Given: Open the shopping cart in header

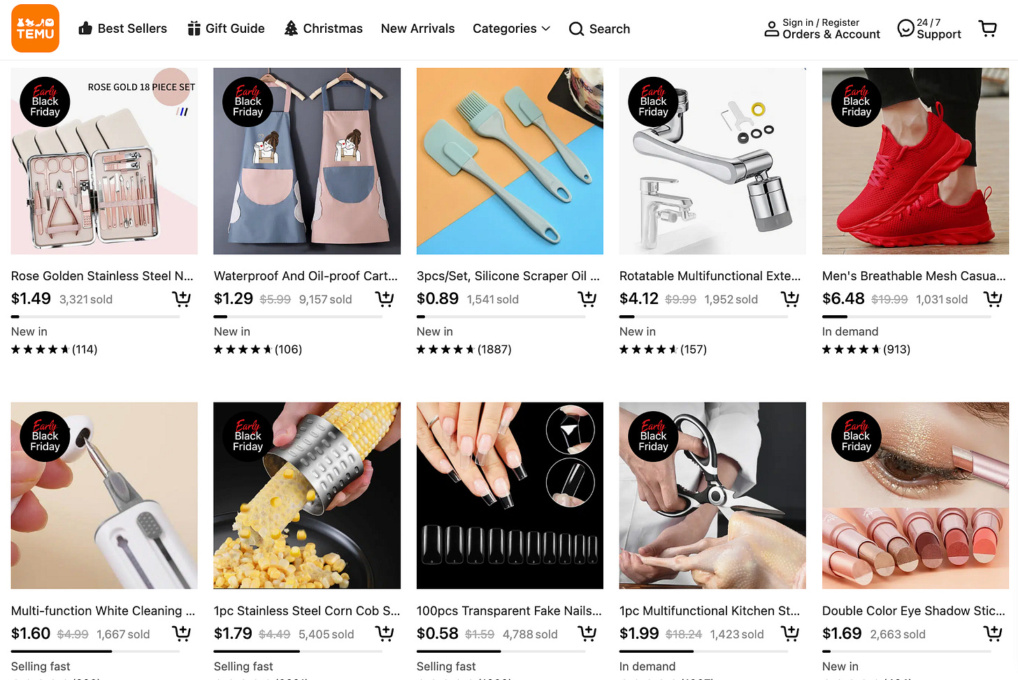Looking at the screenshot, I should (x=988, y=29).
